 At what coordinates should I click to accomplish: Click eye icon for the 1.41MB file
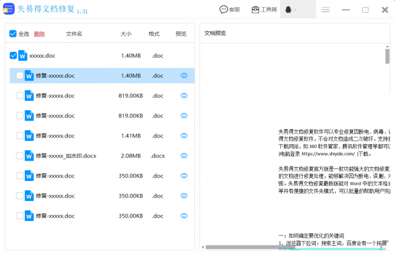coord(184,136)
